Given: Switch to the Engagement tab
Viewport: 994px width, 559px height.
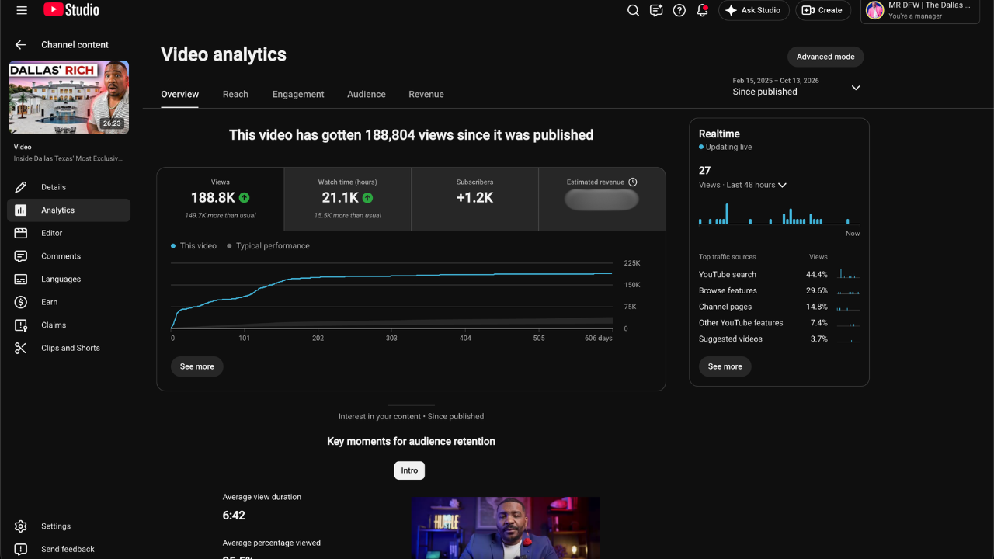Looking at the screenshot, I should [298, 94].
